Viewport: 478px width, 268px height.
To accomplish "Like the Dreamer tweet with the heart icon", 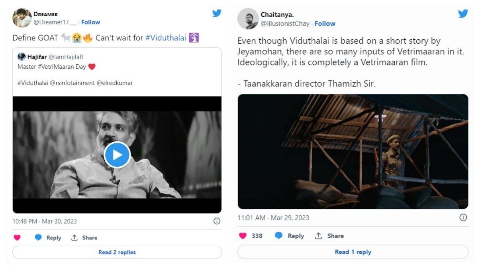I will (x=17, y=238).
